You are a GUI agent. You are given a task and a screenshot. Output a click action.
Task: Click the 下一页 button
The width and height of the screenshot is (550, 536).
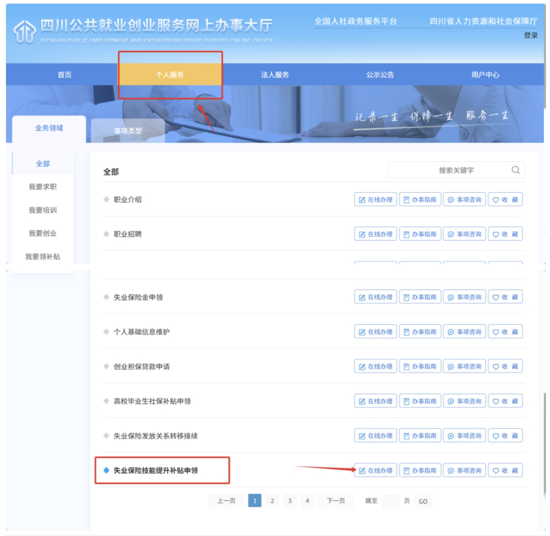(336, 500)
